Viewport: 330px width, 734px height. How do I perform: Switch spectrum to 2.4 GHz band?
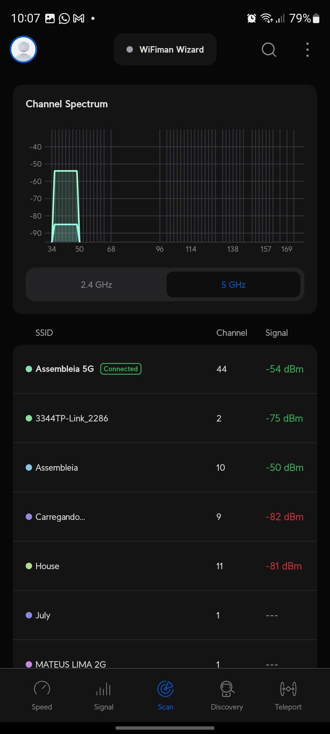(96, 285)
